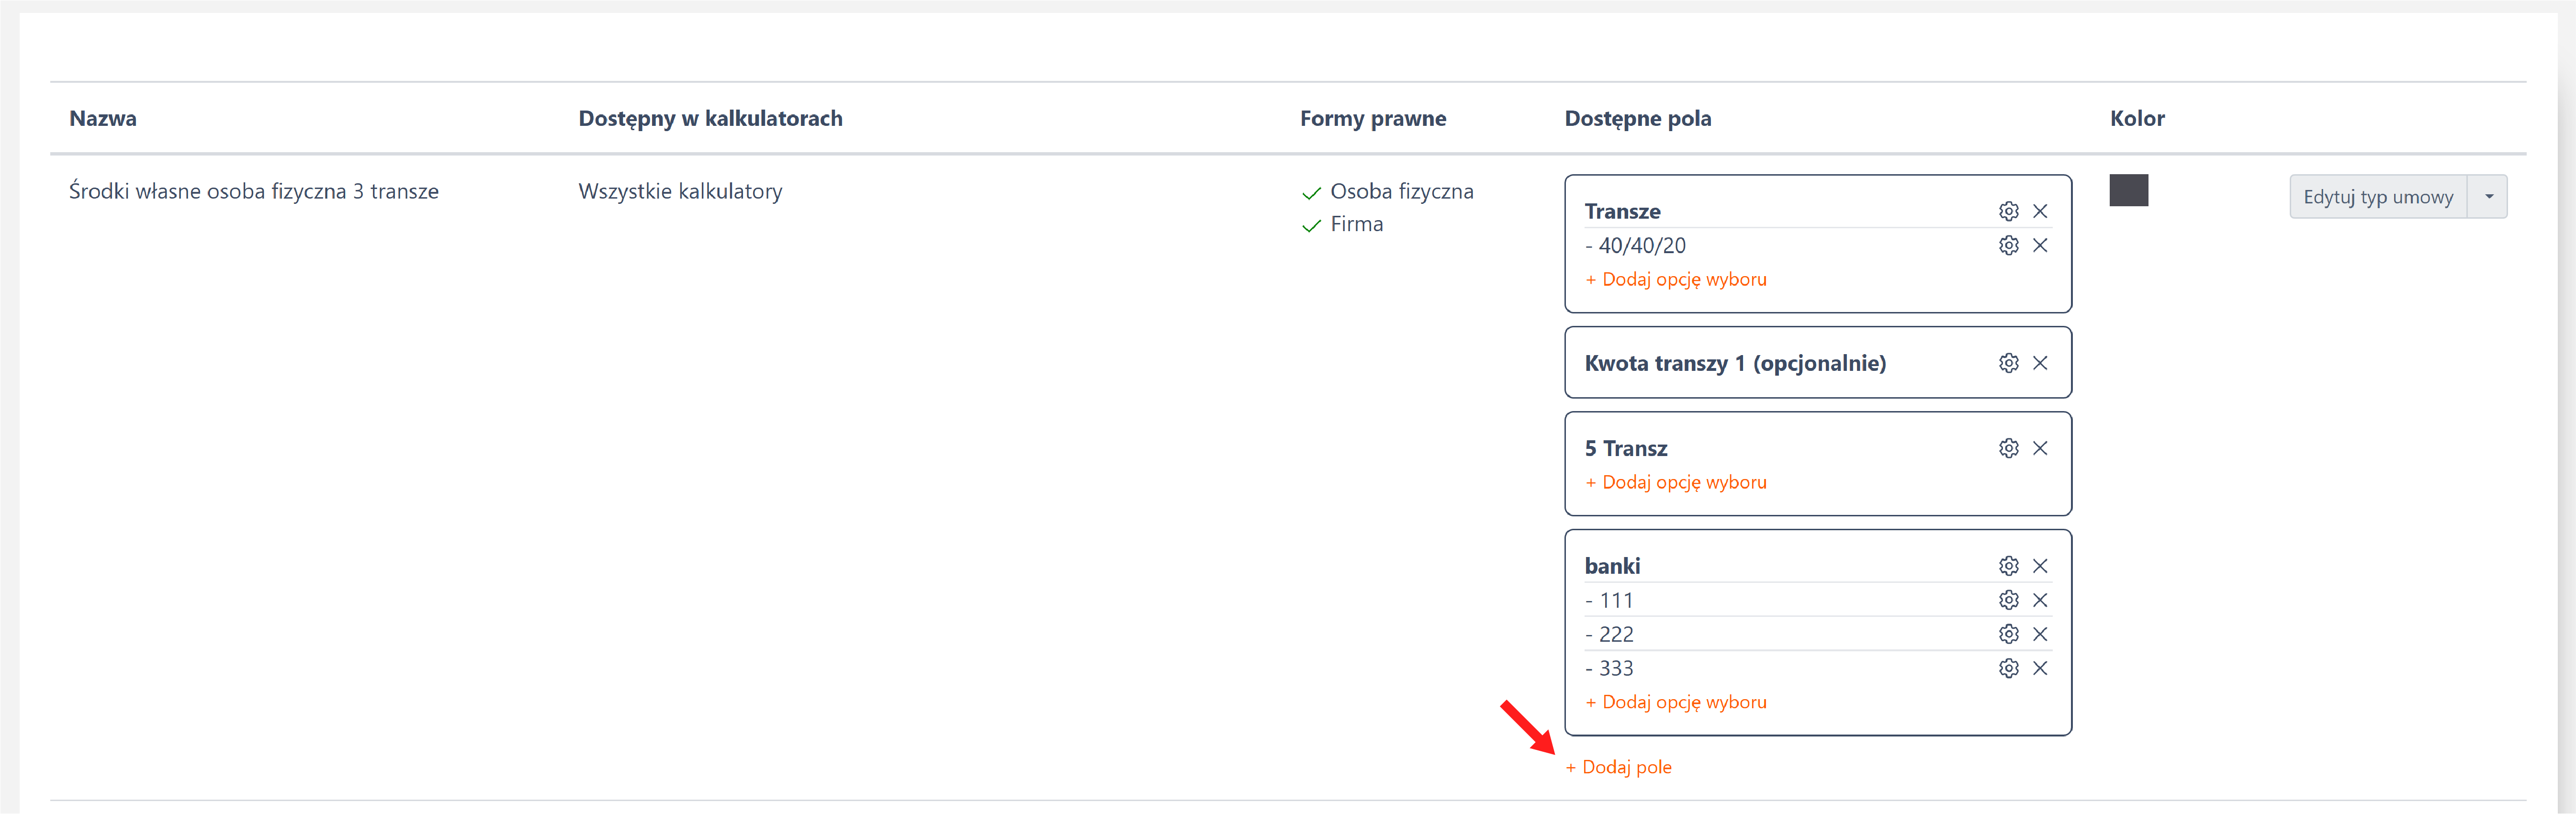
Task: Open settings for 40/40/20 option
Action: (x=2008, y=245)
